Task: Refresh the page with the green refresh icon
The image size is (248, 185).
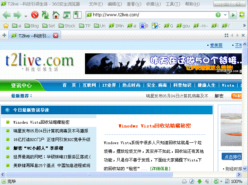Action: (45, 15)
